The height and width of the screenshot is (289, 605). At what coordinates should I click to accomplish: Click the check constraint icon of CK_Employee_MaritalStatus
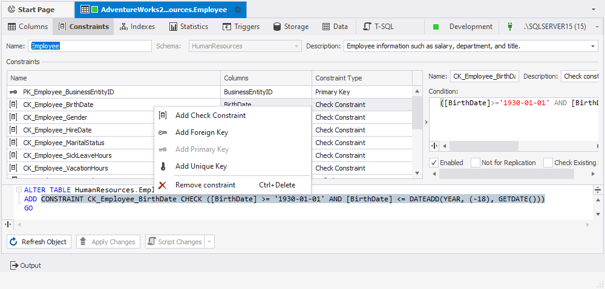pos(13,143)
